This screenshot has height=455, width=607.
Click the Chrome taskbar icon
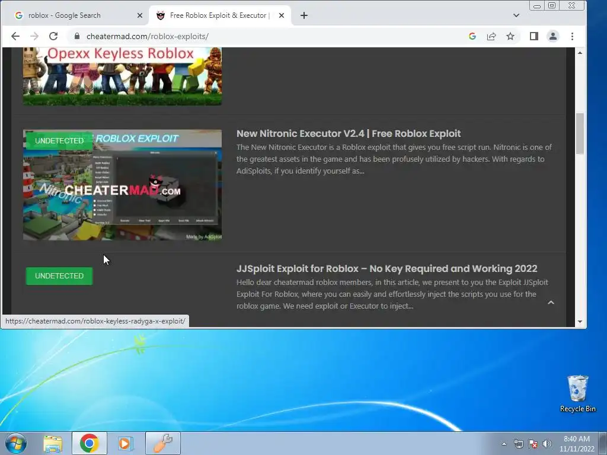click(89, 443)
